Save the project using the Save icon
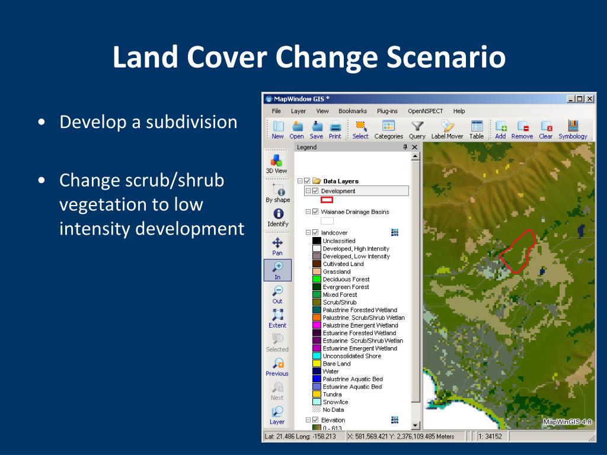This screenshot has height=455, width=607. click(317, 130)
